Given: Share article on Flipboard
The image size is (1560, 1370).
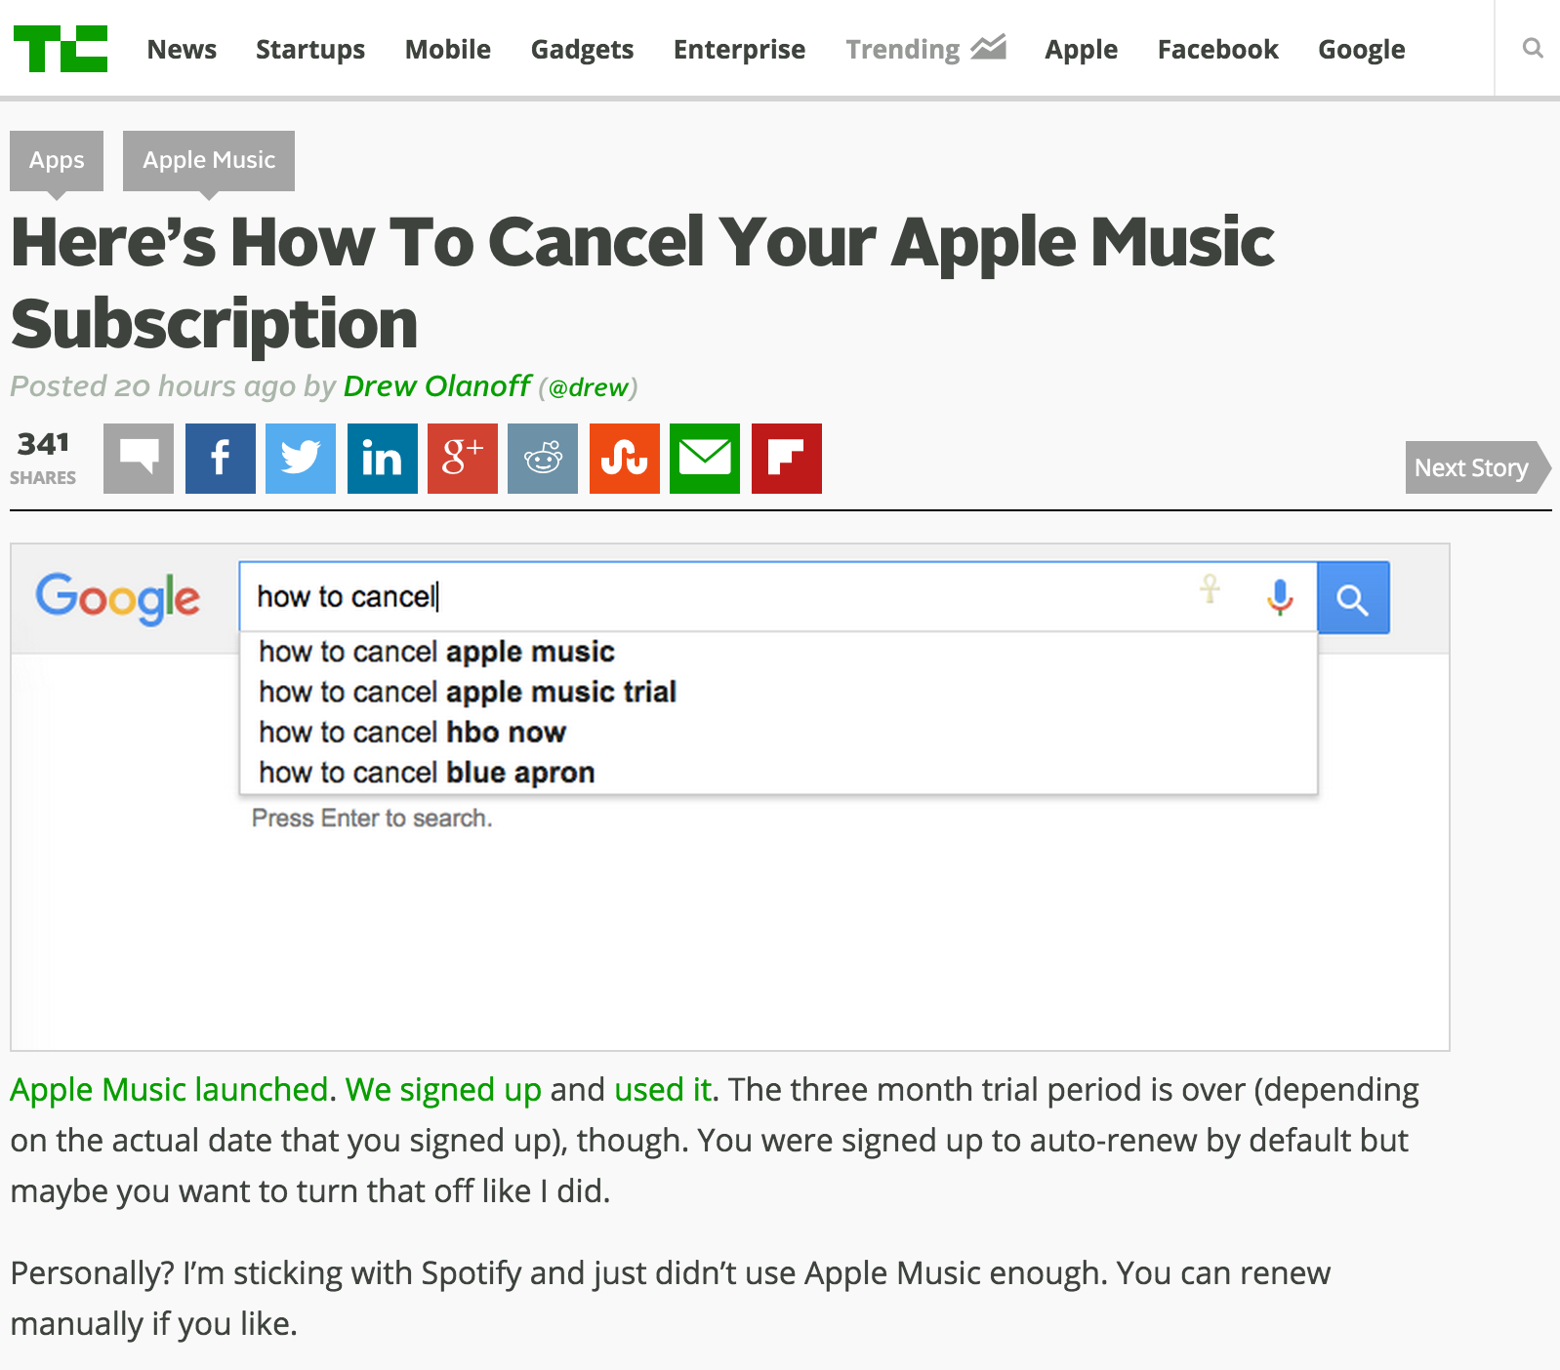Looking at the screenshot, I should tap(787, 458).
